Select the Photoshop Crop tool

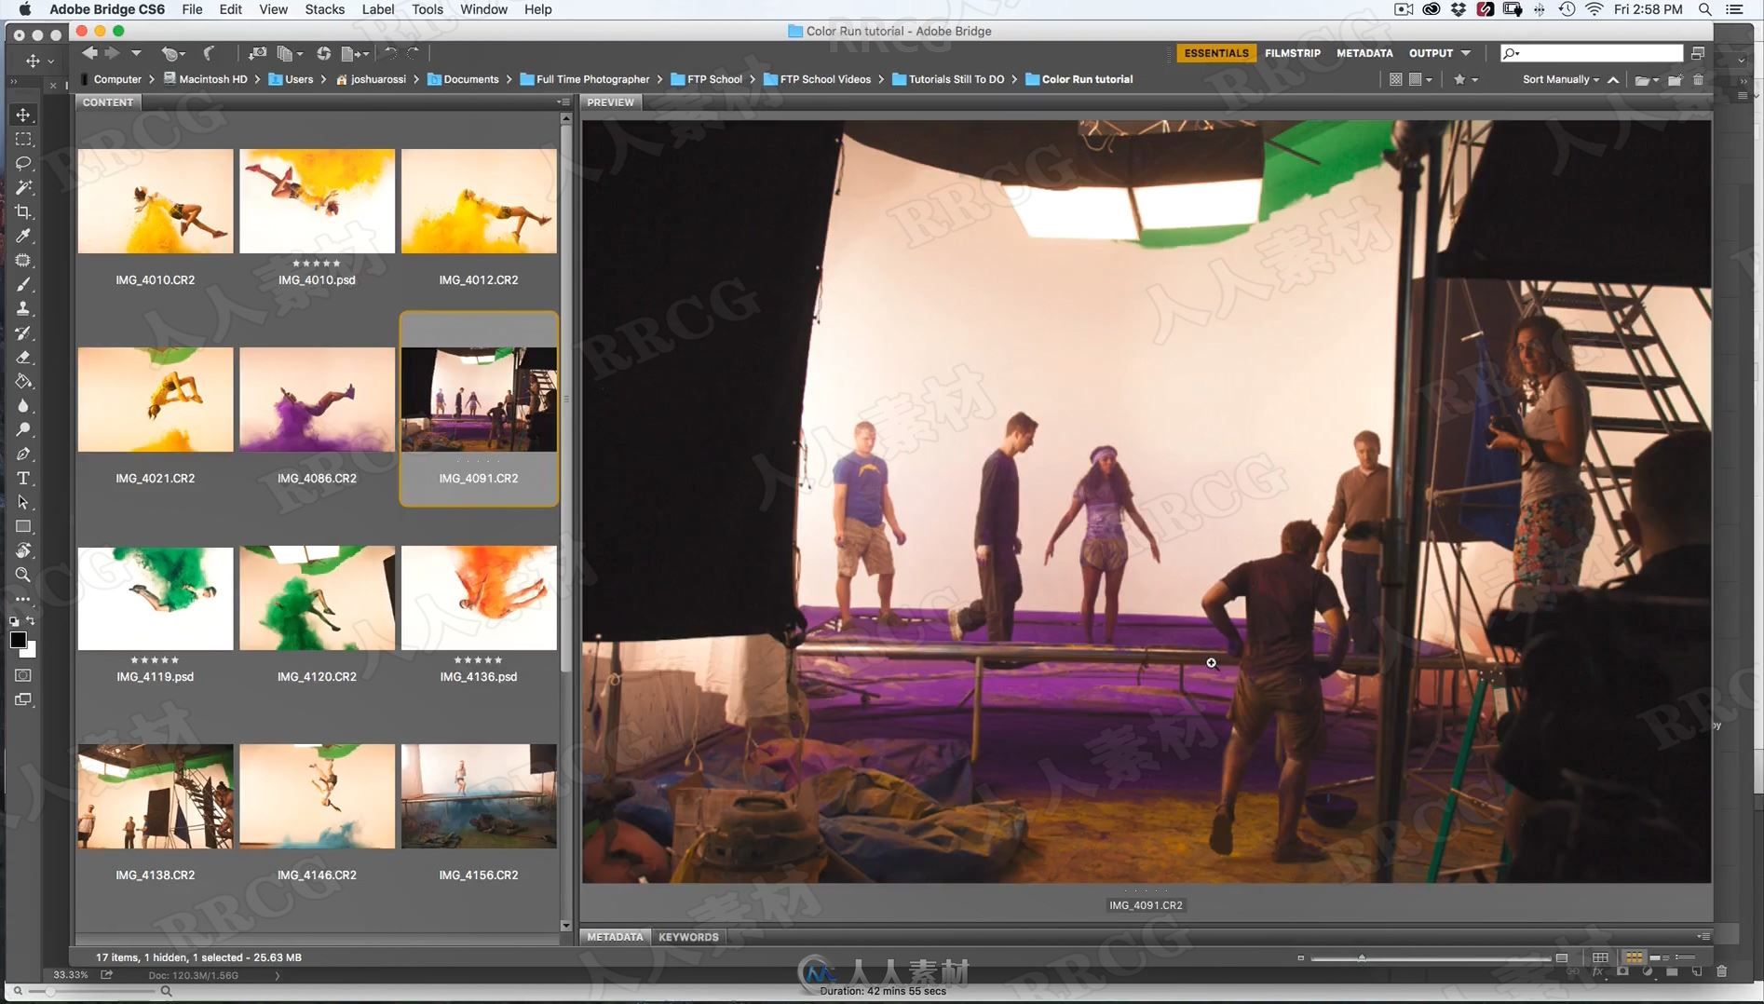[23, 211]
